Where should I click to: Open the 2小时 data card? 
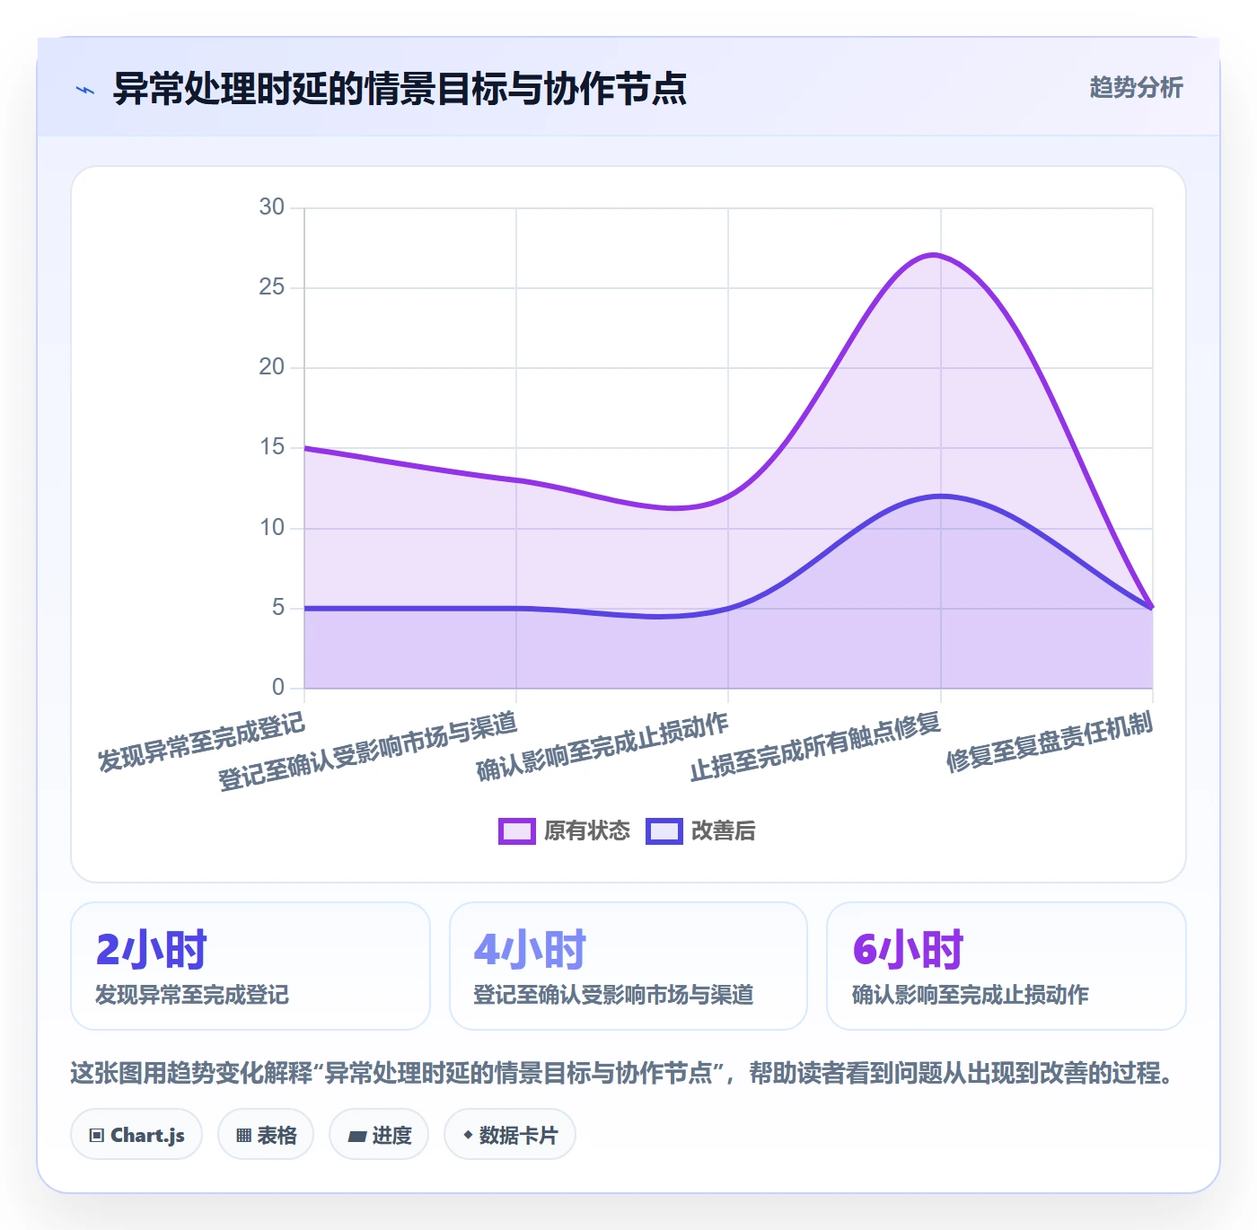point(251,966)
